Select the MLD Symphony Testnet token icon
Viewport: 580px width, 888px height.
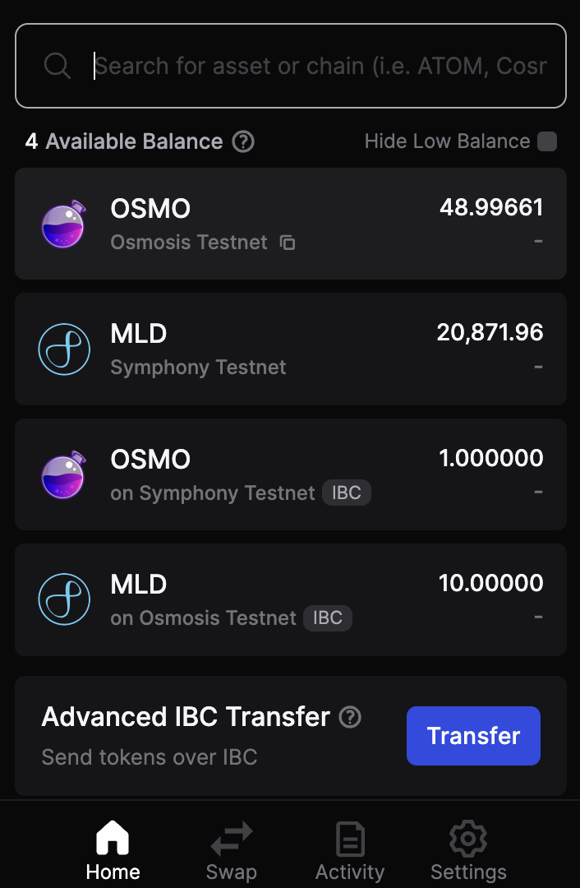64,349
